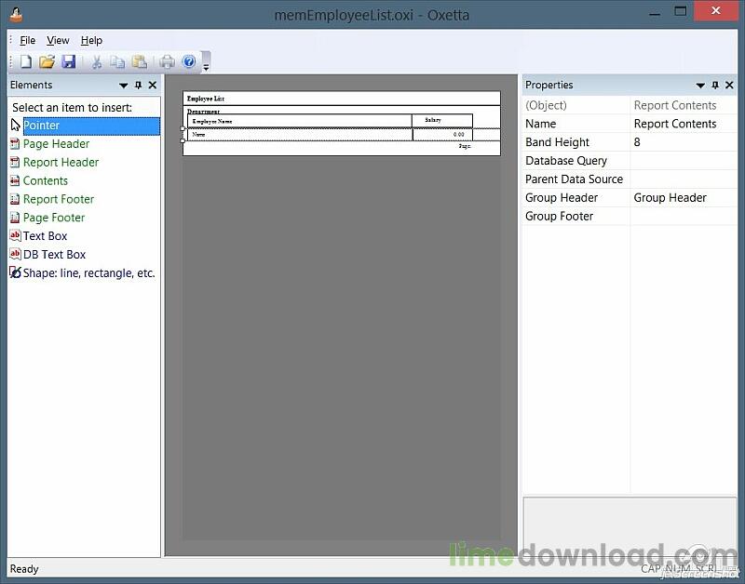Print the report with the printer icon
This screenshot has width=745, height=584.
click(167, 62)
